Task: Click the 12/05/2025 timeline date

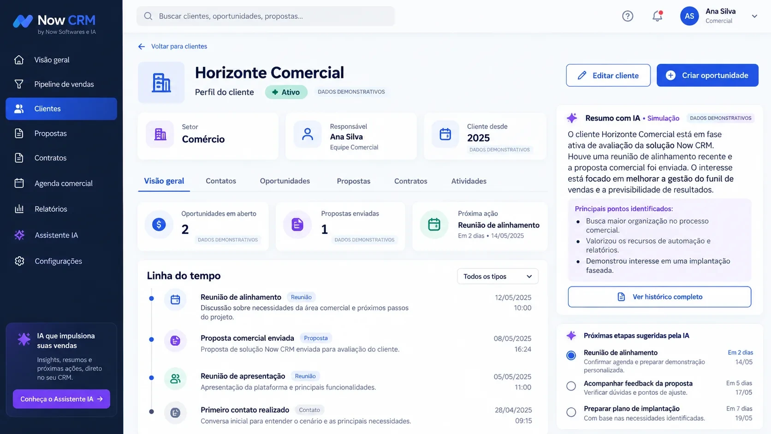Action: pyautogui.click(x=513, y=297)
